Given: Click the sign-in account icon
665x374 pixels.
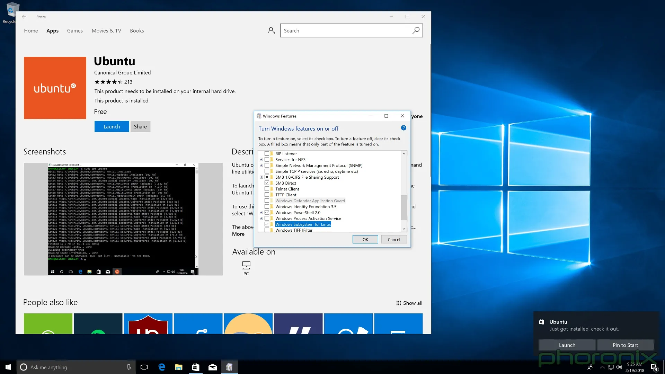Looking at the screenshot, I should (x=272, y=30).
